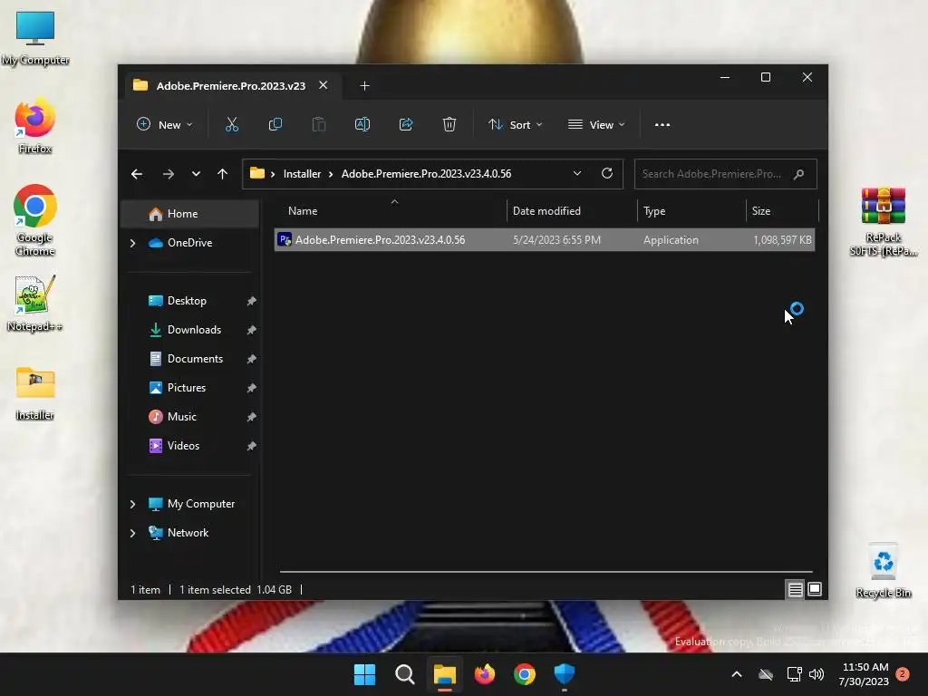The height and width of the screenshot is (696, 928).
Task: Open taskbar Search
Action: pyautogui.click(x=405, y=674)
